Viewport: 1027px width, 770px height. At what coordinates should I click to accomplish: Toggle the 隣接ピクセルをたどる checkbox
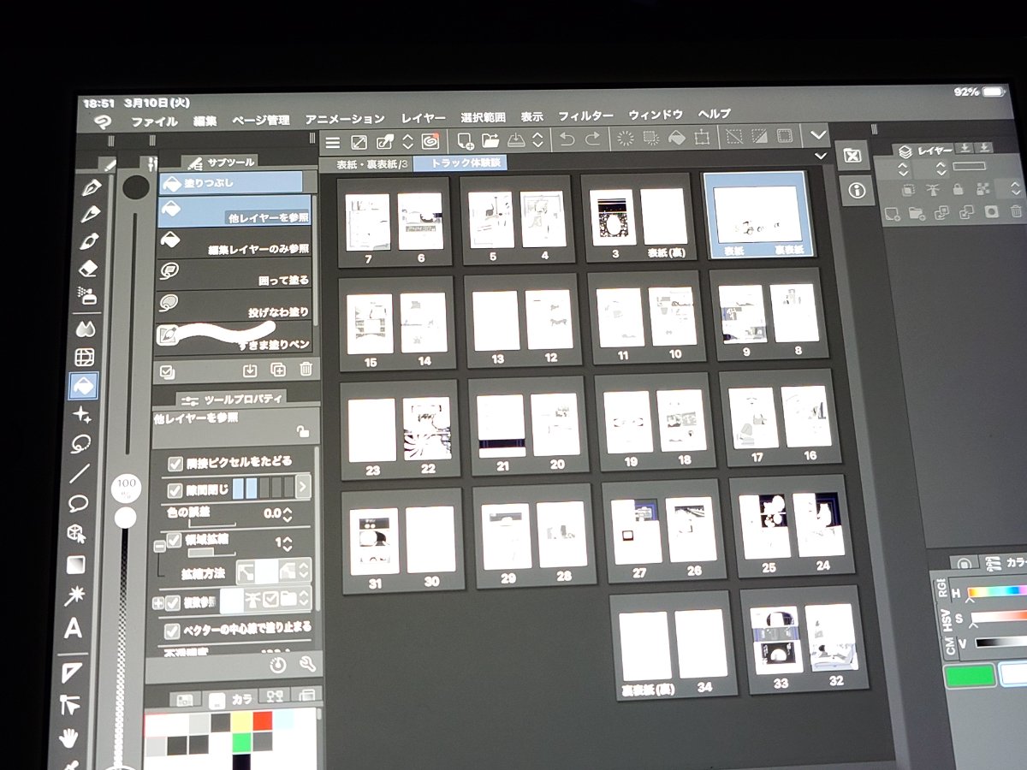click(x=174, y=463)
